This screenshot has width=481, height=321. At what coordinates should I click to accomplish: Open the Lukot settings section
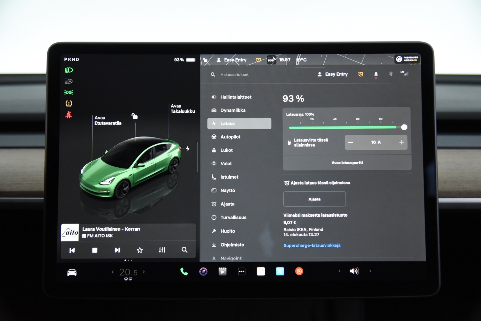pos(227,150)
